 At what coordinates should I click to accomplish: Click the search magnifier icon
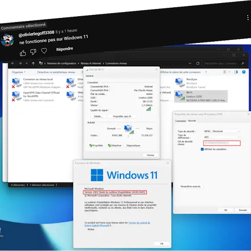(x=243, y=63)
